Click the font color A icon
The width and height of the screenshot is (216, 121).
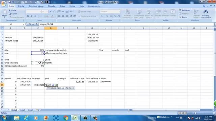pos(53,16)
